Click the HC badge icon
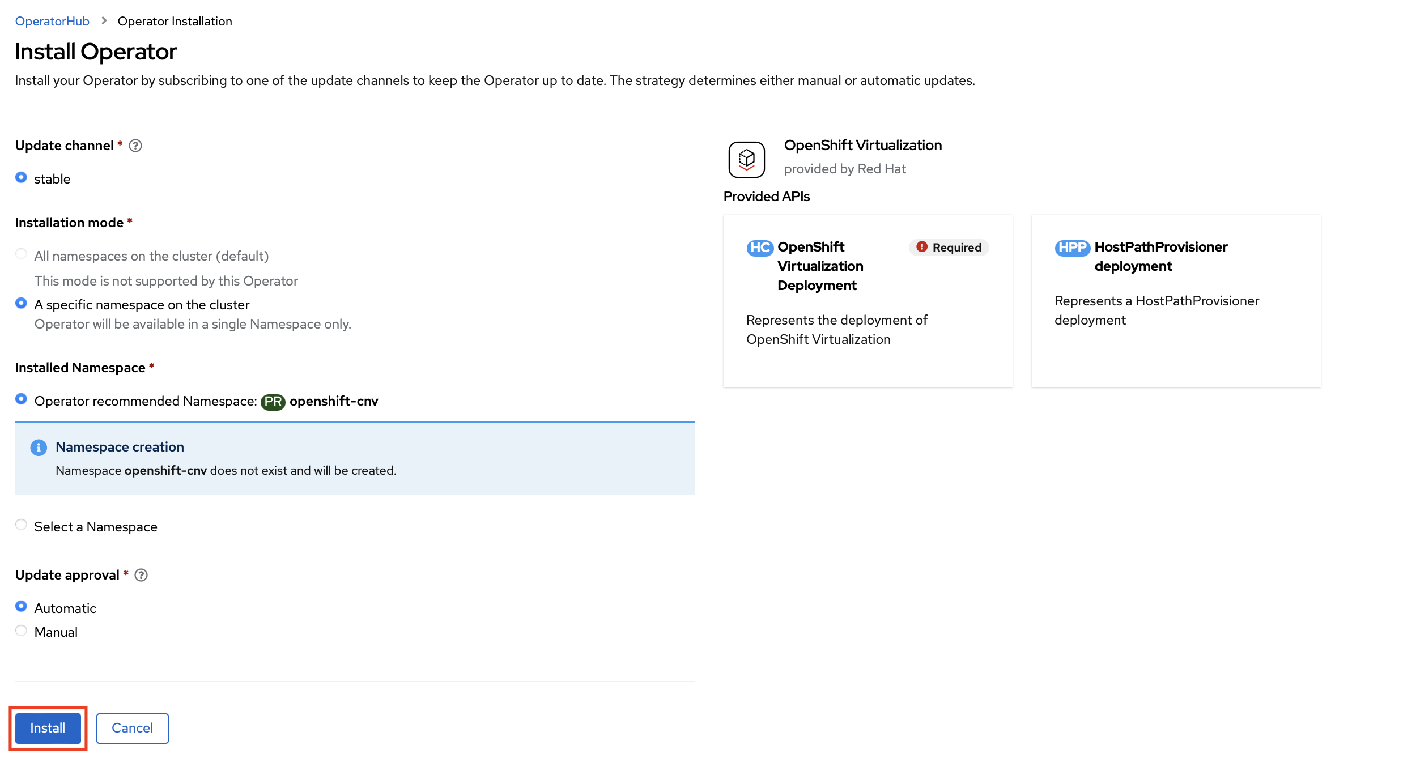This screenshot has height=775, width=1416. point(759,248)
